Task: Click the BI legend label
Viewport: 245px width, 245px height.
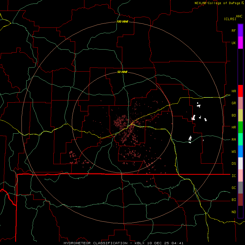Action: [x=234, y=200]
